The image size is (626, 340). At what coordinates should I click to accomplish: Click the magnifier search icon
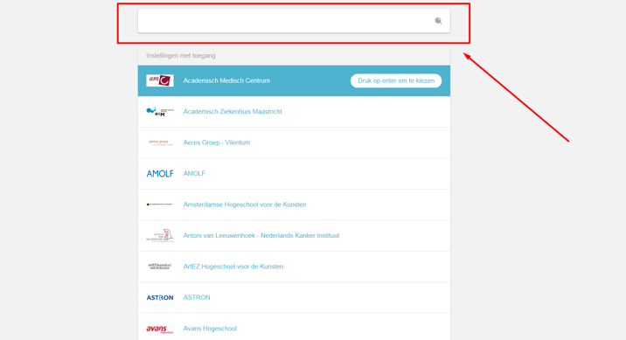(438, 21)
